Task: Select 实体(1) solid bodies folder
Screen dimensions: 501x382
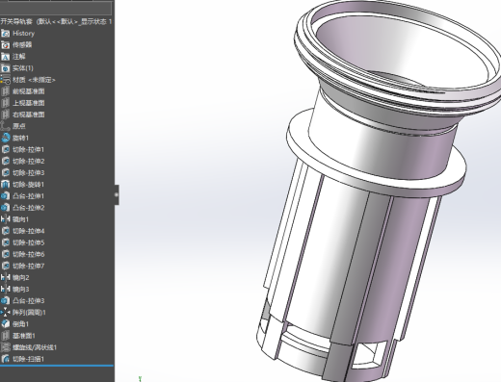Action: pyautogui.click(x=22, y=68)
